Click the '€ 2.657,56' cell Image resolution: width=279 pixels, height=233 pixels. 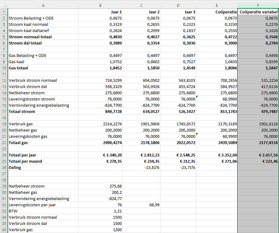pos(258,155)
